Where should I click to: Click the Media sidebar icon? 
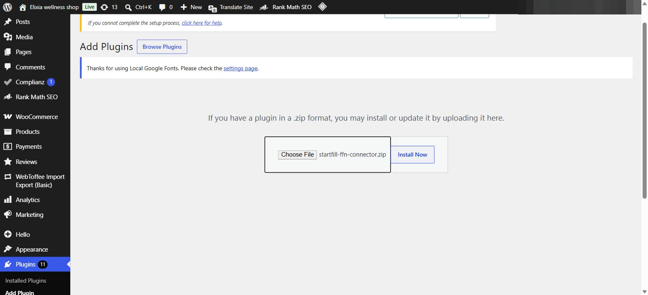pos(7,37)
